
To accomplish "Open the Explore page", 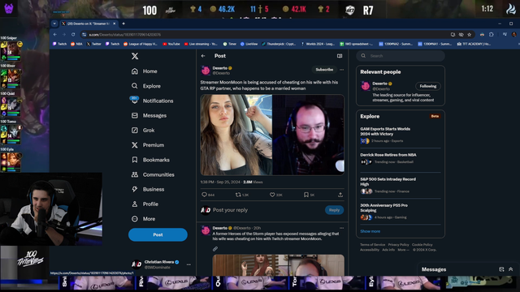I will [146, 86].
